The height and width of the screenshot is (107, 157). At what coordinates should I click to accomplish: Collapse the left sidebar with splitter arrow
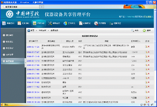(x=25, y=63)
